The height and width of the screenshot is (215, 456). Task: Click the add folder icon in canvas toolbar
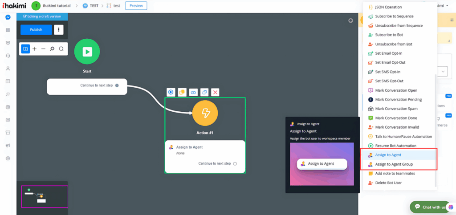pos(25,49)
